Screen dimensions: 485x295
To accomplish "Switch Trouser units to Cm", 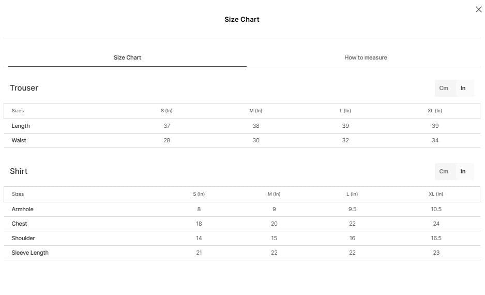I will 444,88.
